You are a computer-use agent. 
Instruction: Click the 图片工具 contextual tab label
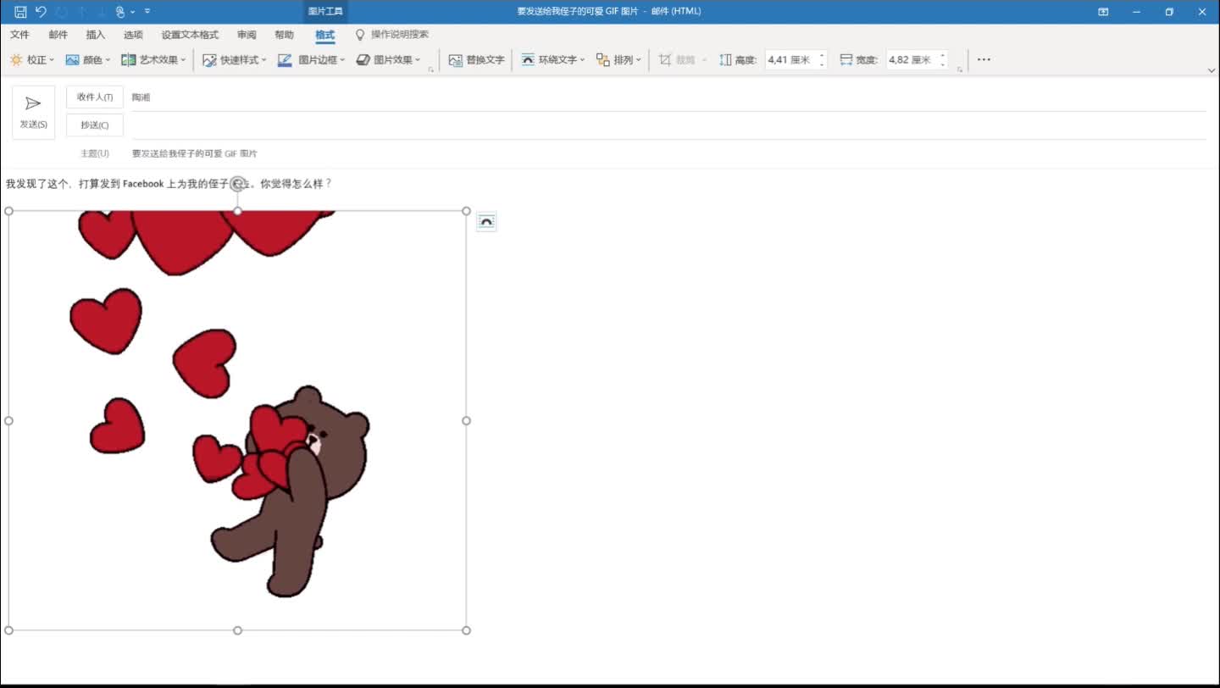click(x=325, y=12)
